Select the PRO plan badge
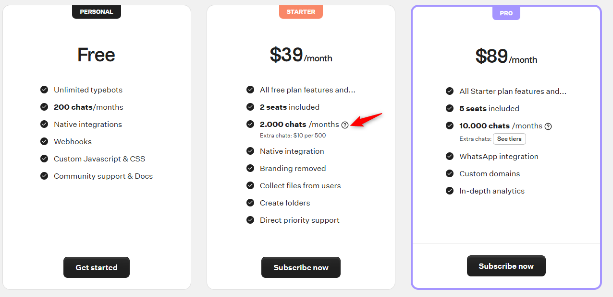 (x=506, y=13)
